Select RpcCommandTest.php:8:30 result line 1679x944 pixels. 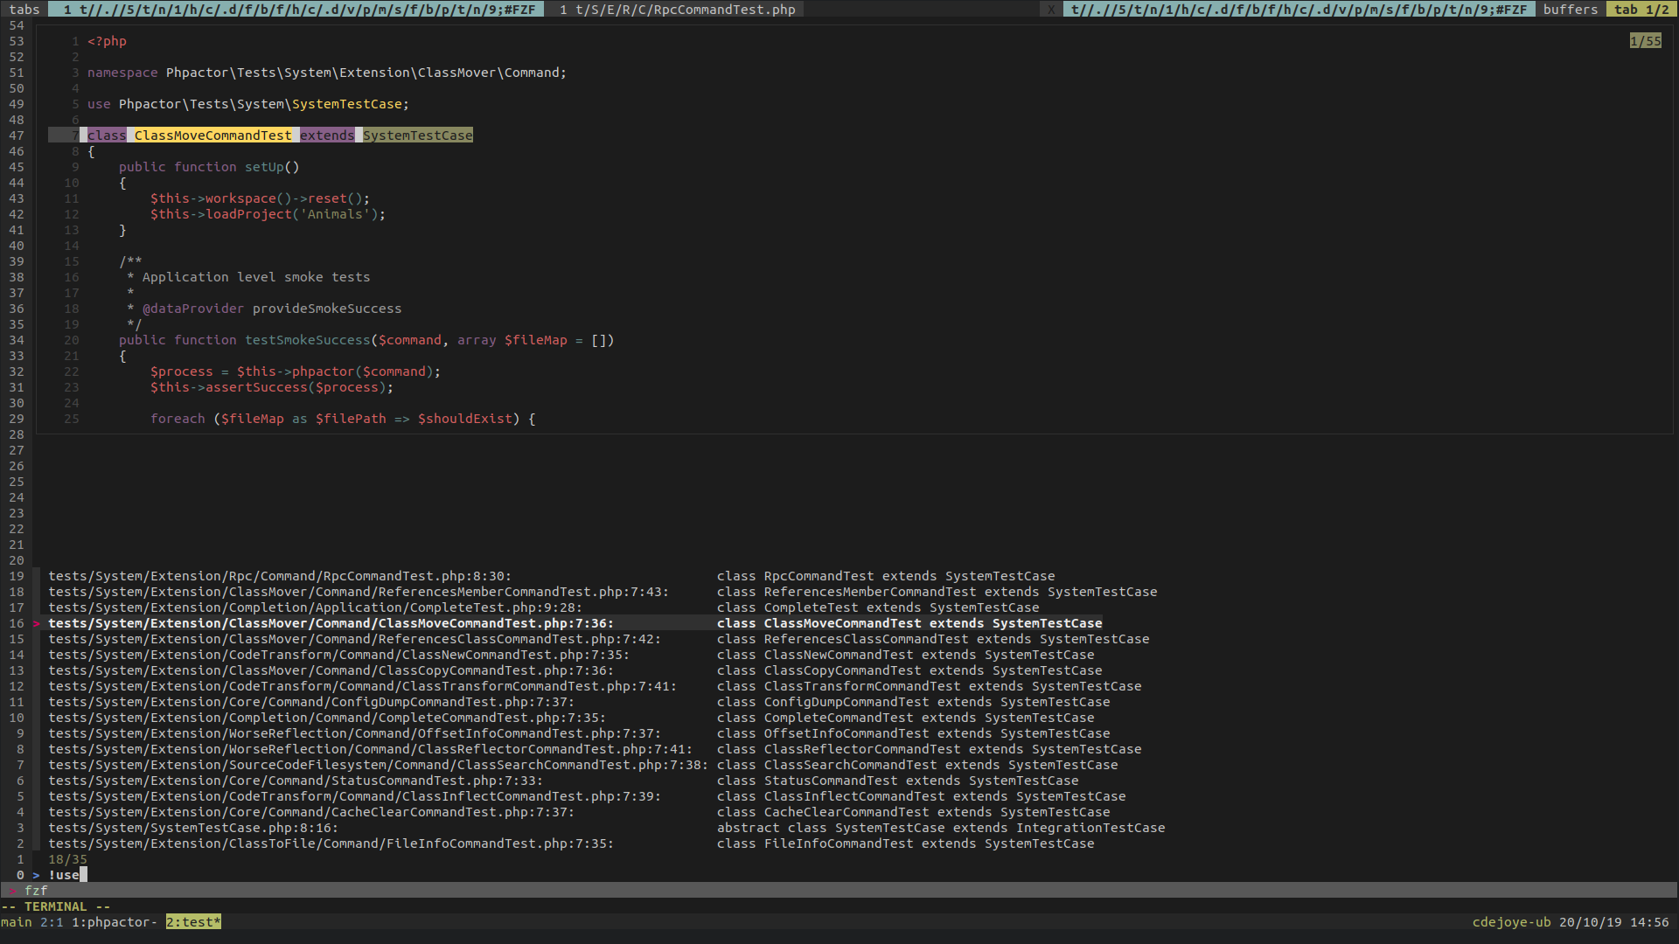280,577
